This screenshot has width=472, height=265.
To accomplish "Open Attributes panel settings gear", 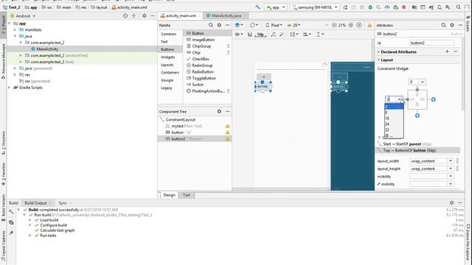I will point(452,25).
